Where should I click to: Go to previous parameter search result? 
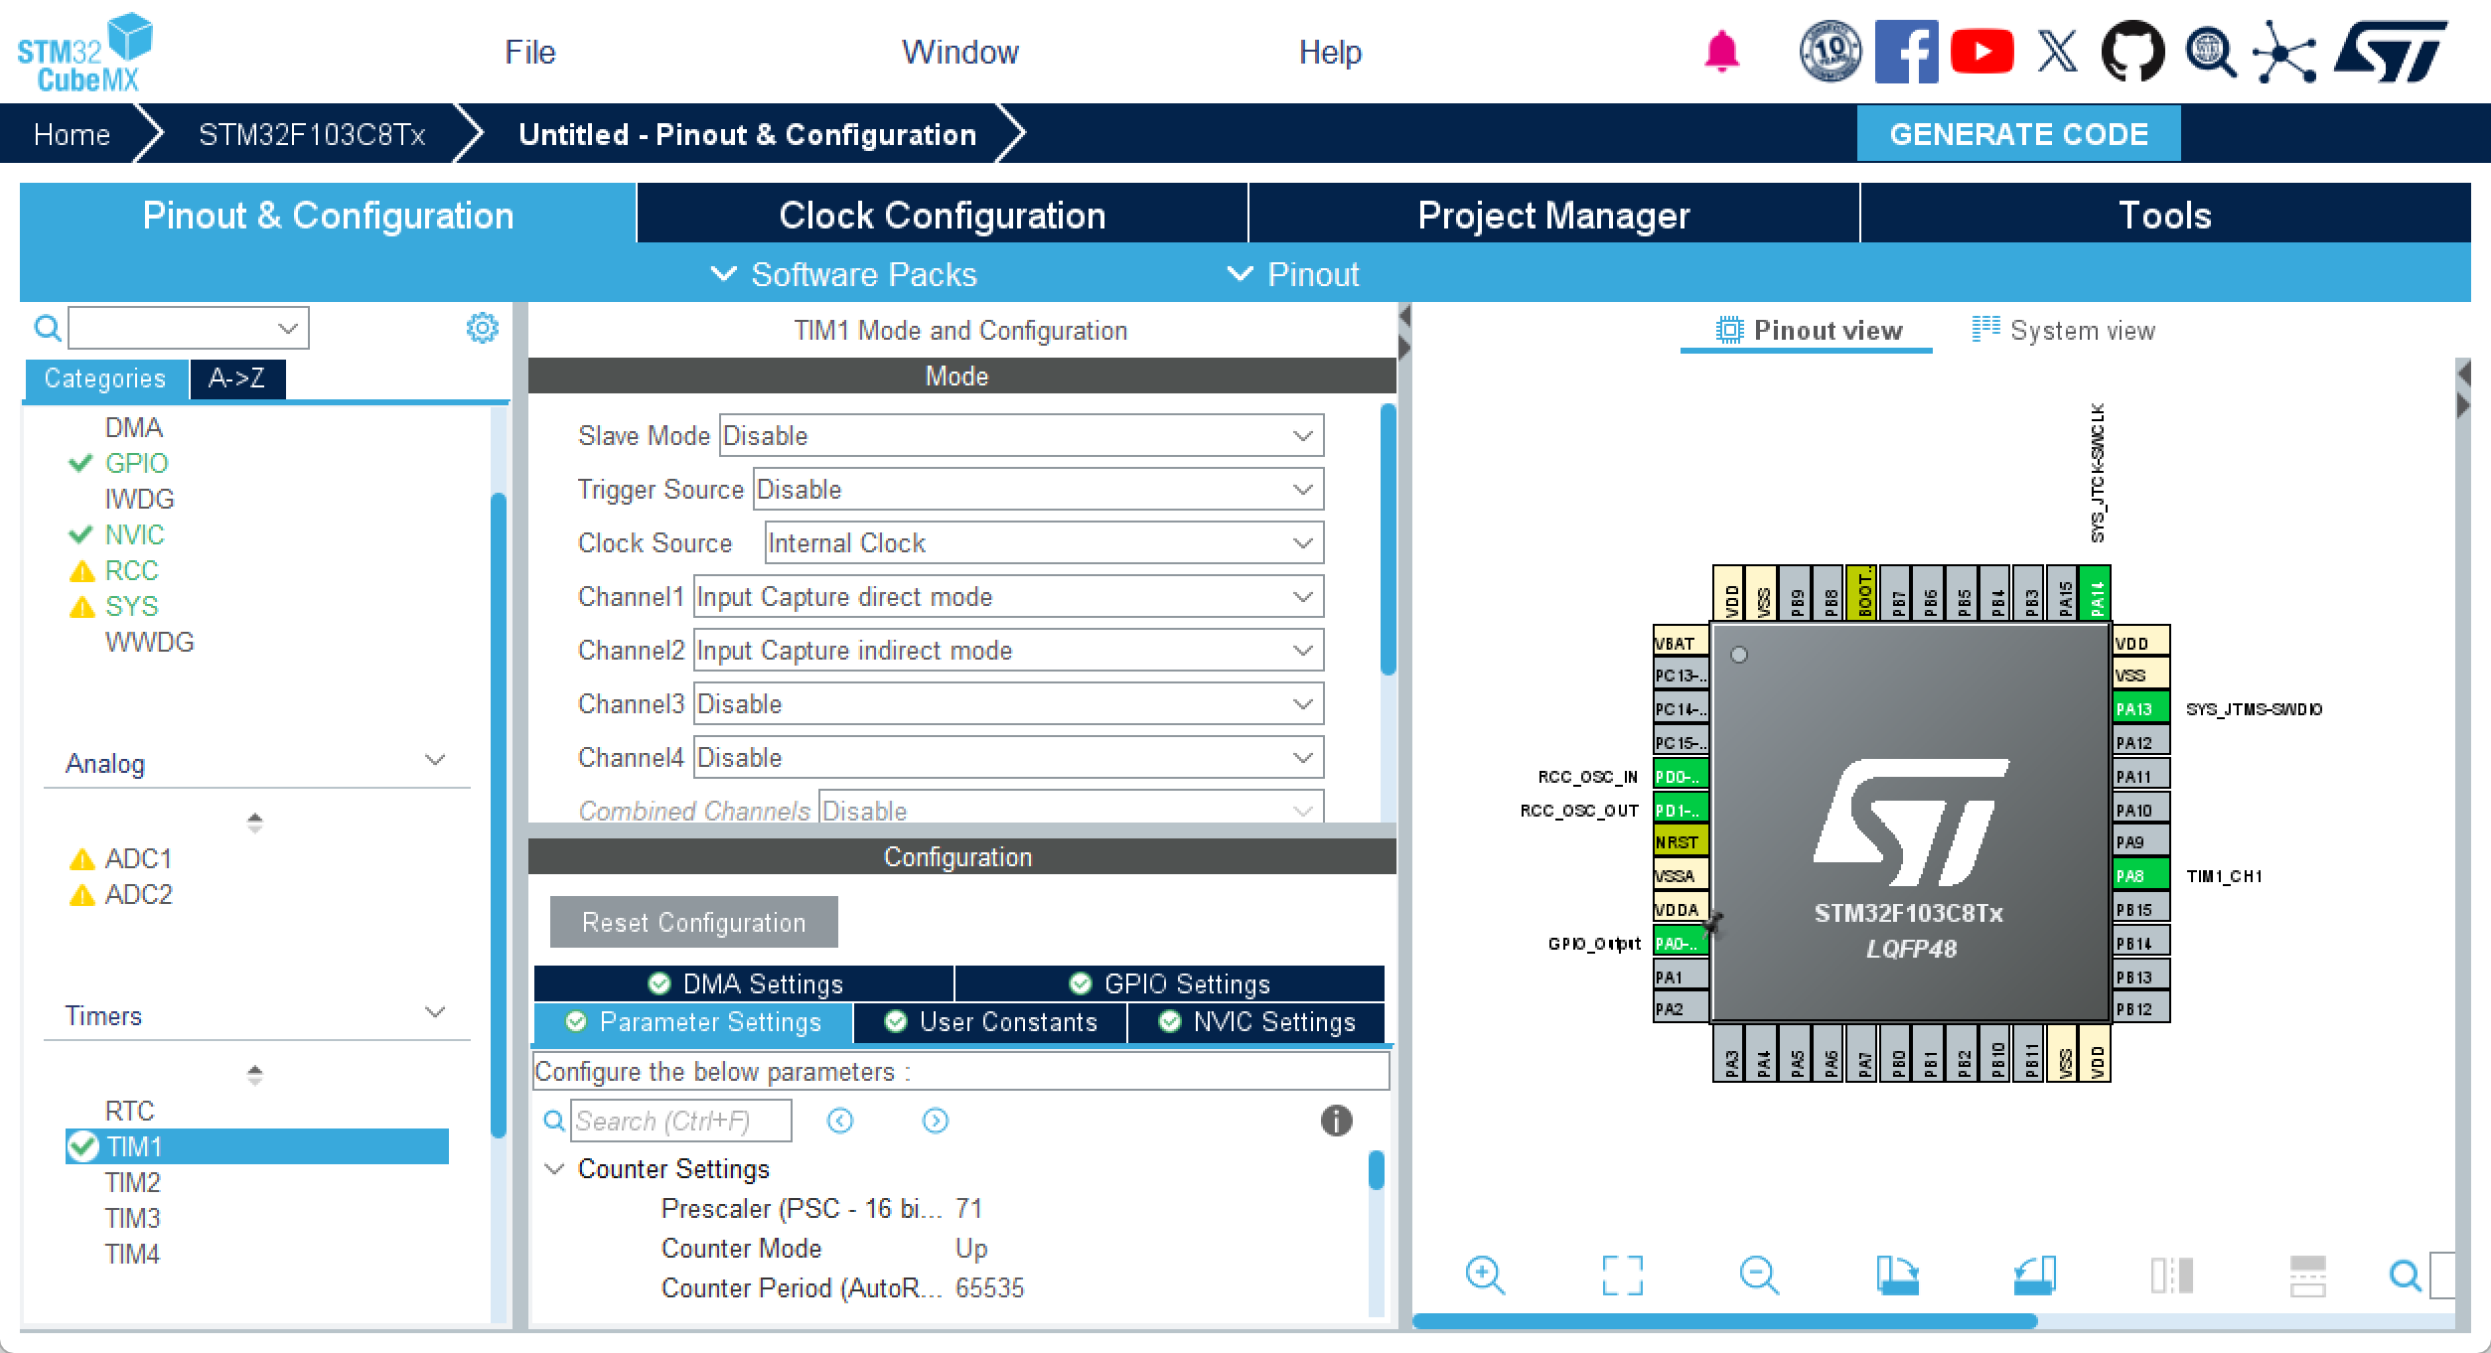(840, 1121)
